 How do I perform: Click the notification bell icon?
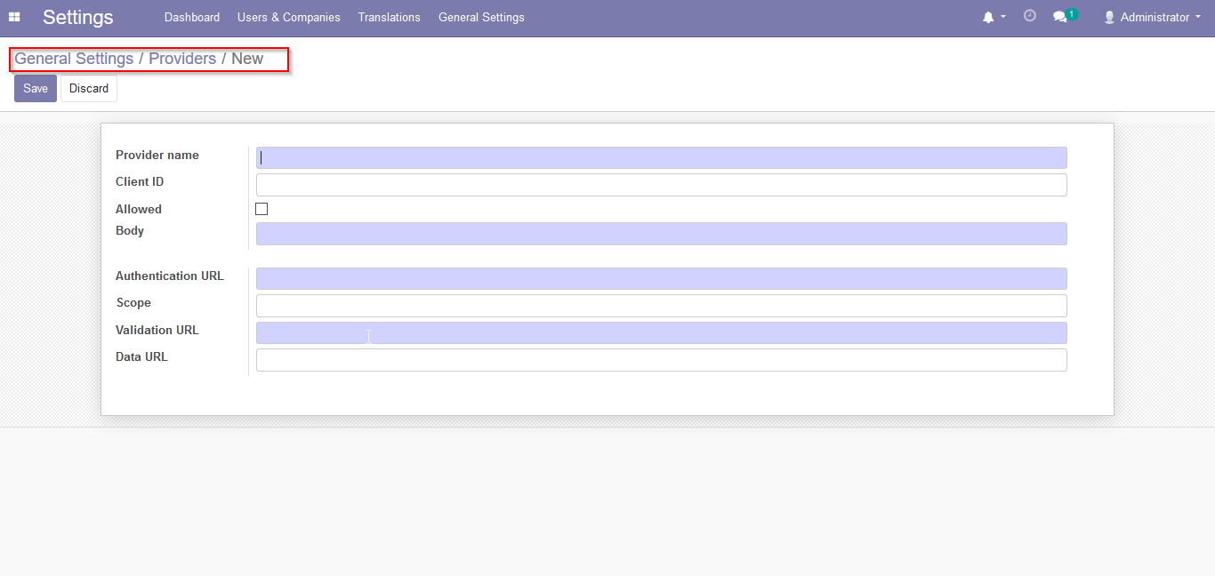pyautogui.click(x=987, y=17)
